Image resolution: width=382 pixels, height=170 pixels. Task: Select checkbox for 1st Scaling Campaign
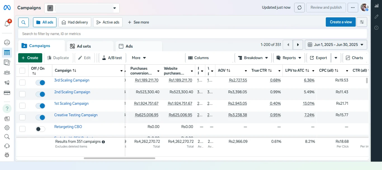pos(22,106)
